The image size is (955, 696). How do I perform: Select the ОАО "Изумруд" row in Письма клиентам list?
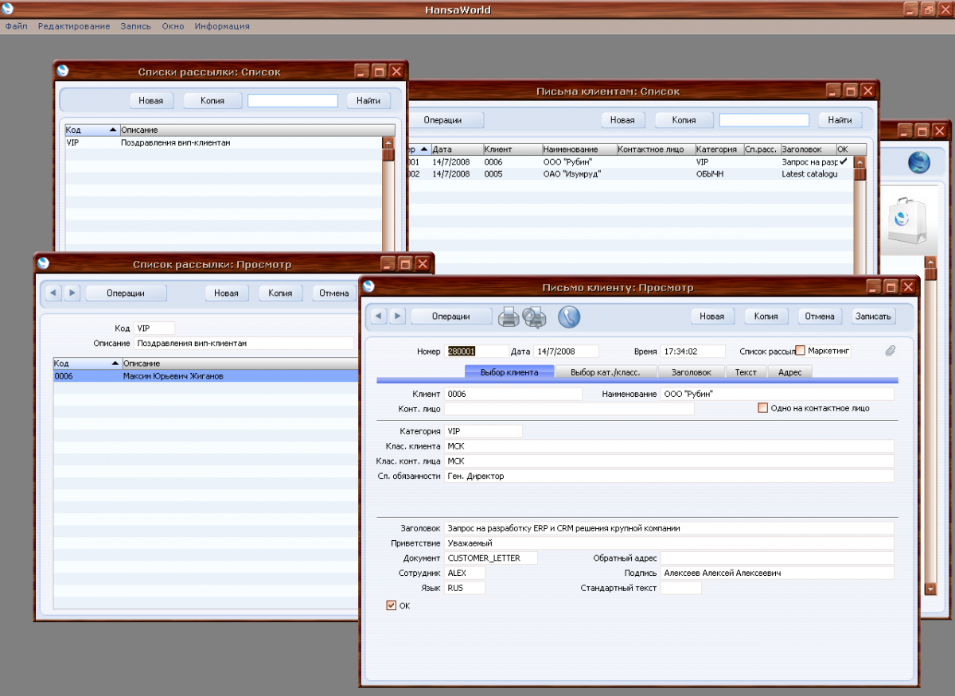pos(629,174)
